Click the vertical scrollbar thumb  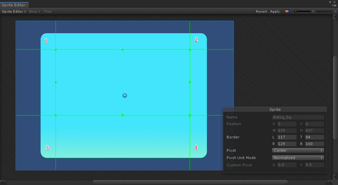tap(335, 97)
